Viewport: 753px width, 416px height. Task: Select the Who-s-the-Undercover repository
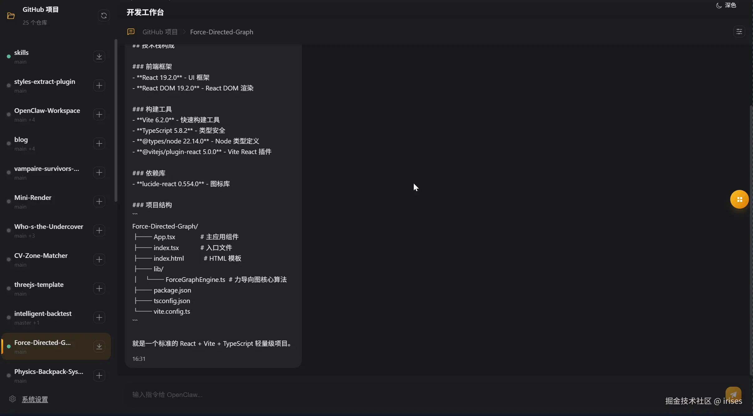(x=49, y=227)
